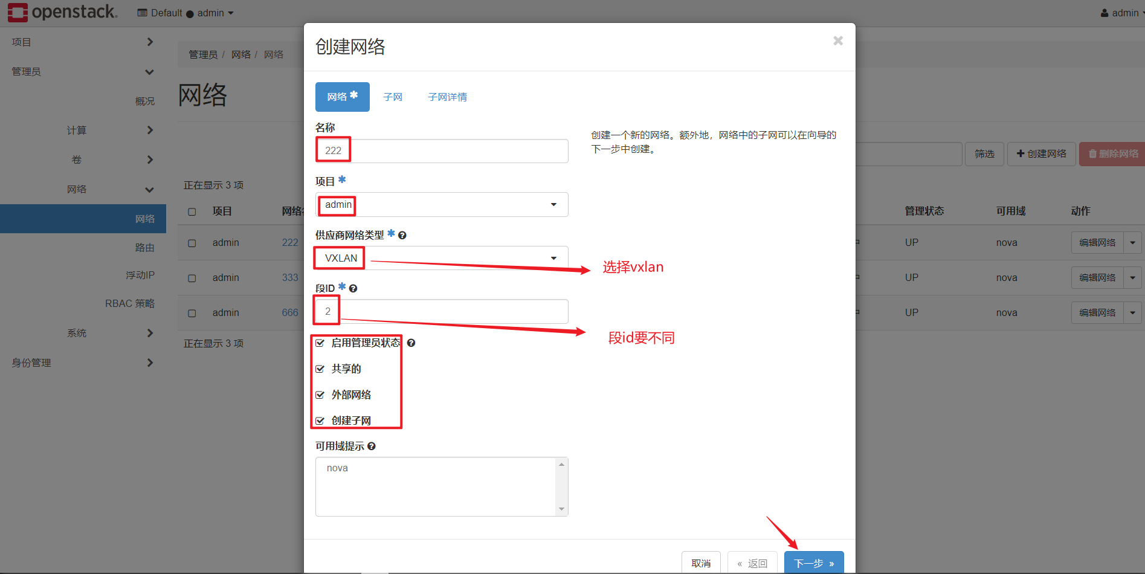Image resolution: width=1145 pixels, height=574 pixels.
Task: Uncheck the 外部网络 checkbox
Action: (320, 395)
